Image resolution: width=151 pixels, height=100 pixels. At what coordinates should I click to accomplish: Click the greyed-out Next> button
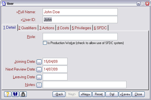coord(72,94)
